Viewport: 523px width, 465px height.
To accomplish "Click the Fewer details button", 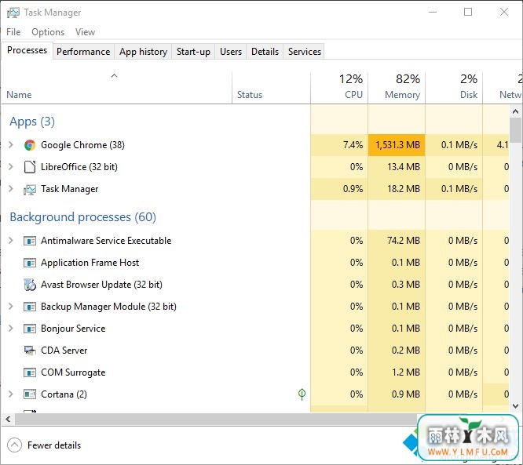I will 44,445.
